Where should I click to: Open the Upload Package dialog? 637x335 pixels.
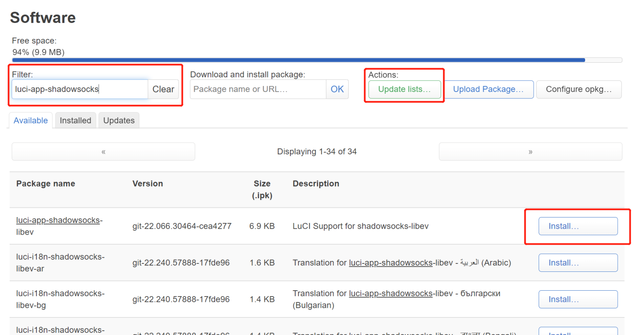tap(489, 89)
